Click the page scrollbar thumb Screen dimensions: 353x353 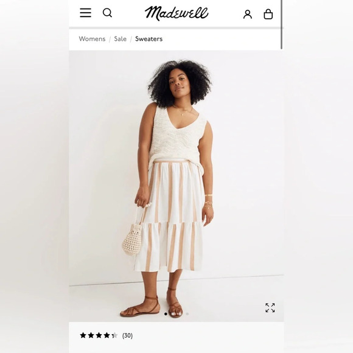click(x=281, y=24)
